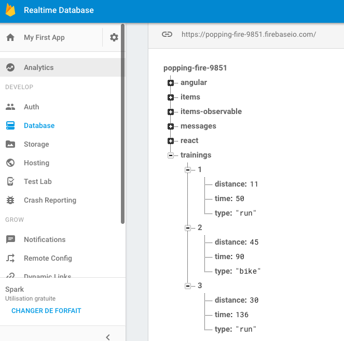
Task: Collapse sidebar with the chevron arrow
Action: point(108,337)
